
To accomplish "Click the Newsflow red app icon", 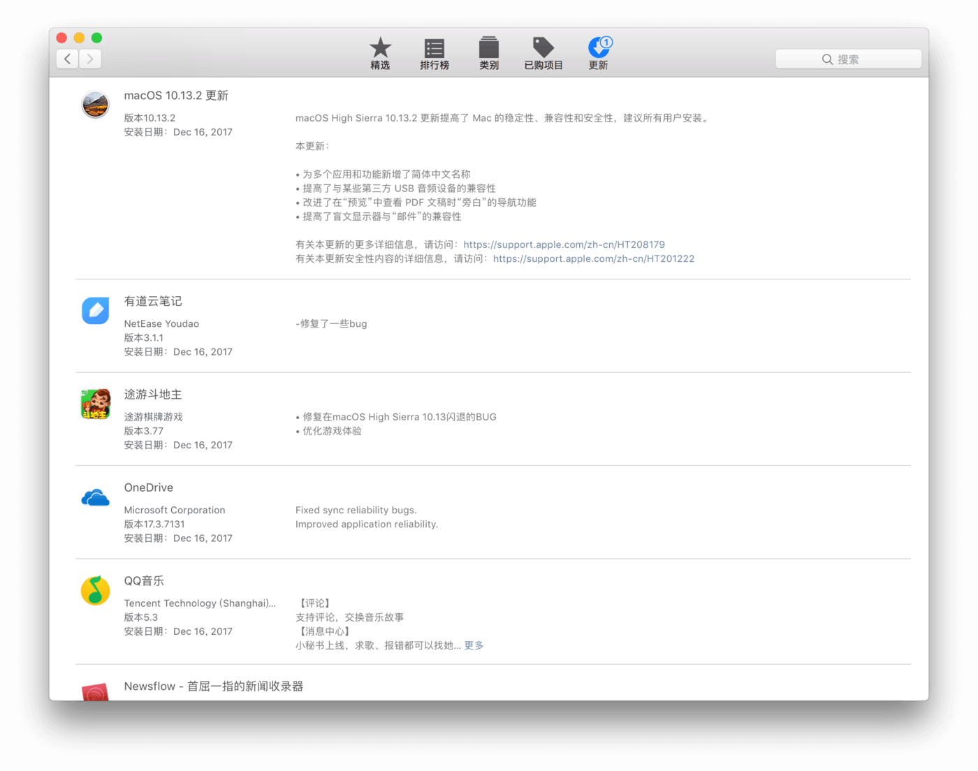I will click(95, 691).
